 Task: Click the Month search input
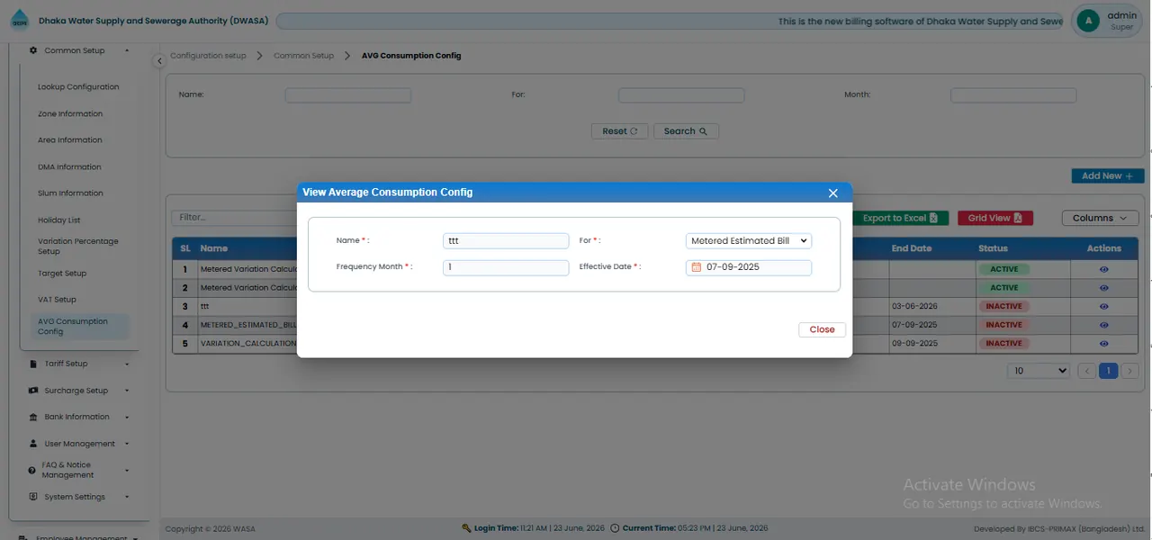(1013, 95)
